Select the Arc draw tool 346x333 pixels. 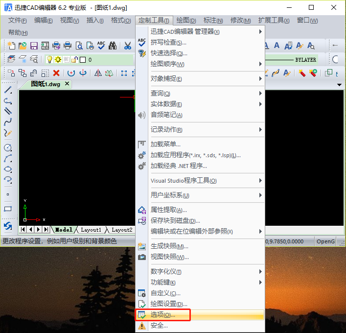coord(8,158)
